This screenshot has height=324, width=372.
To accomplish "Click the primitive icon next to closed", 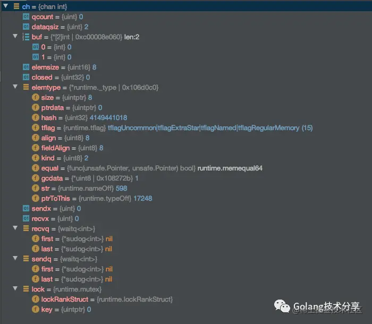I will click(x=26, y=77).
